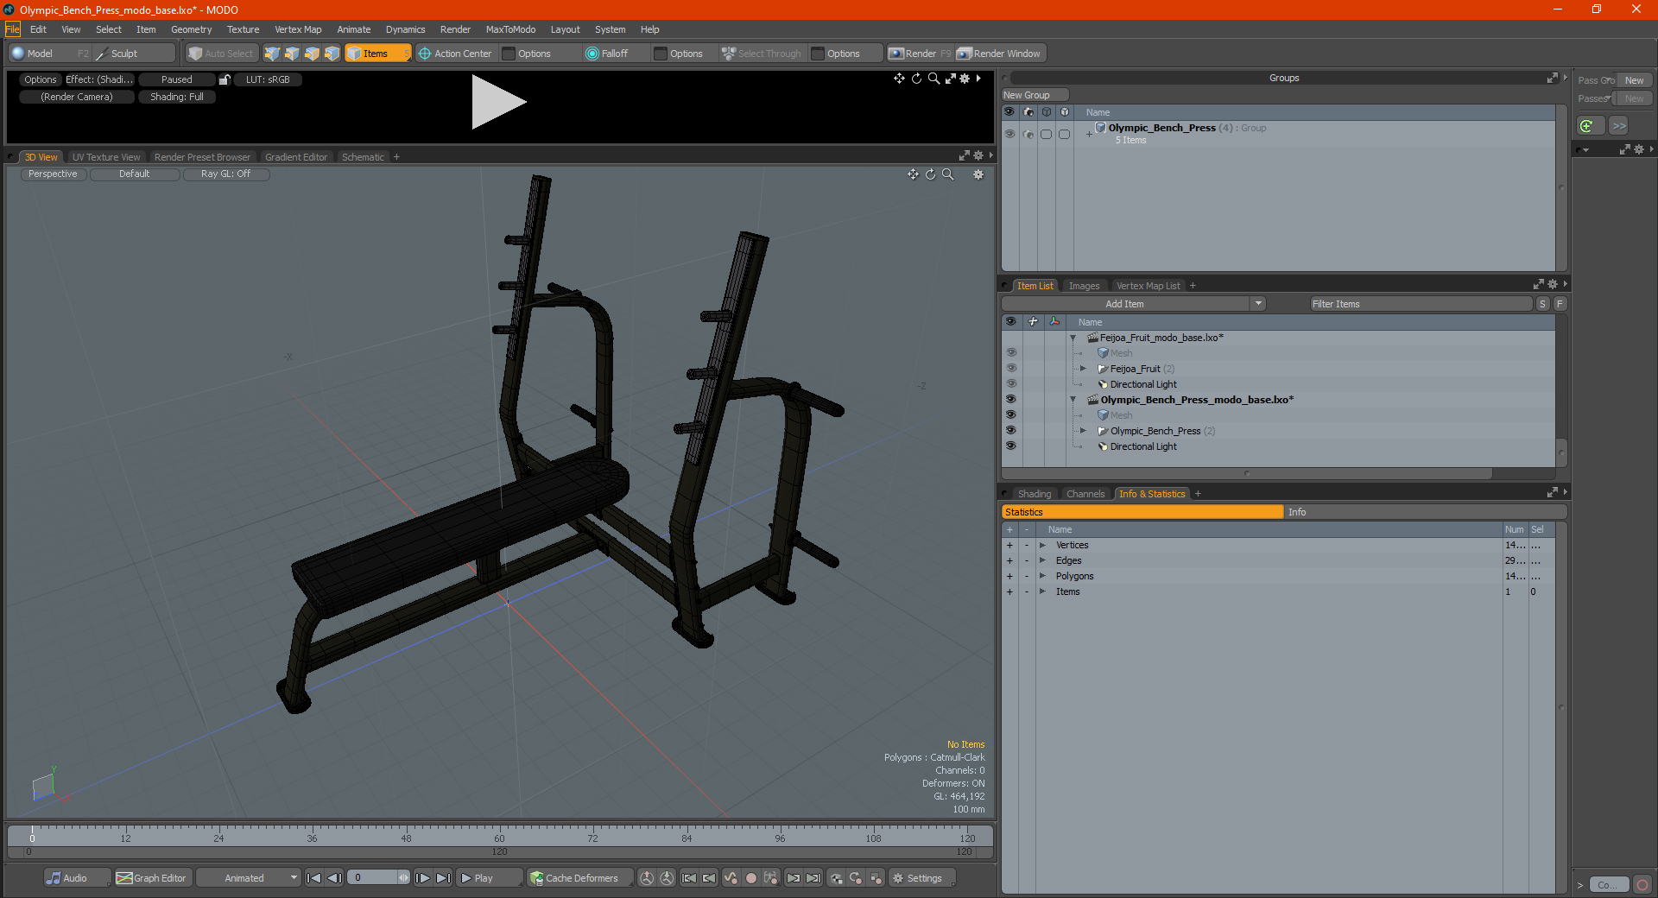Toggle the render preview lock icon
The width and height of the screenshot is (1658, 898).
pos(225,79)
